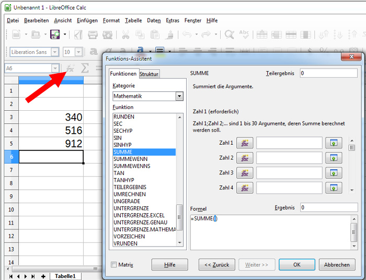Open the font name dropdown arrow
Screen dimensions: 366x280
coord(55,52)
